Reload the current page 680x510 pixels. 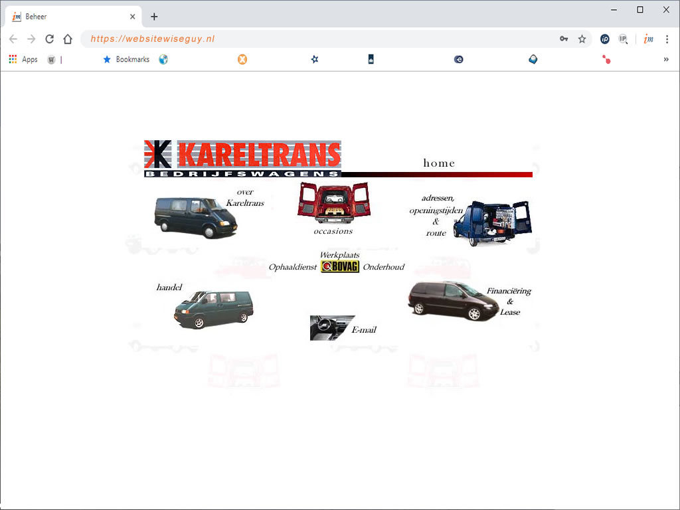[49, 39]
